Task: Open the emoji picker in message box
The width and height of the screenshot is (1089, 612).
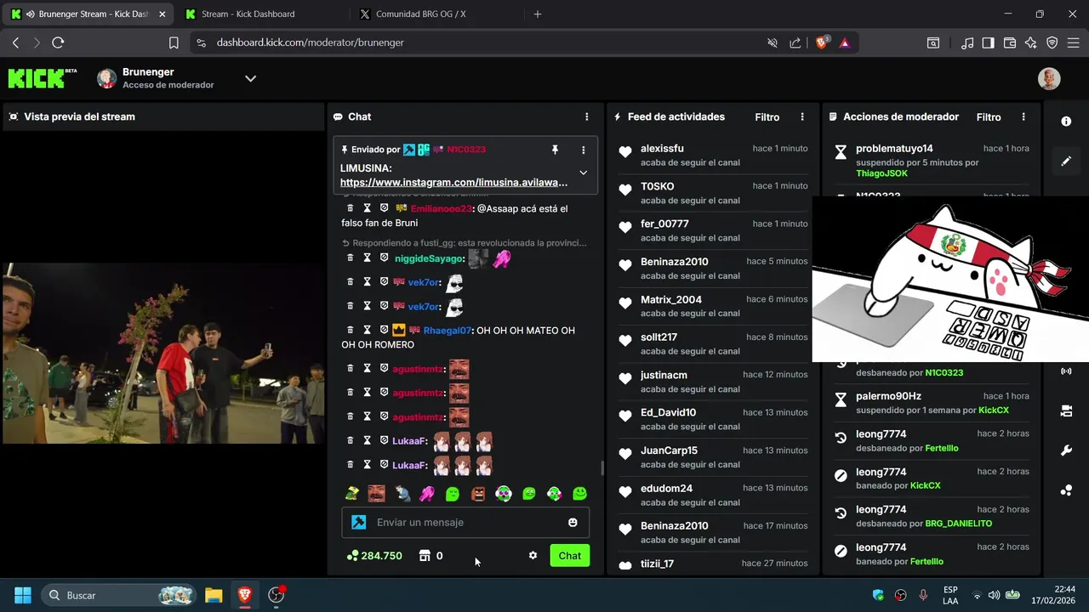Action: (573, 522)
